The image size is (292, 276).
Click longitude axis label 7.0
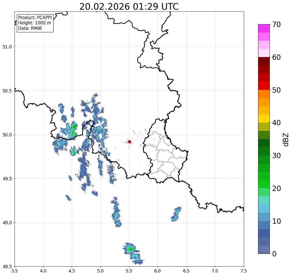point(215,271)
